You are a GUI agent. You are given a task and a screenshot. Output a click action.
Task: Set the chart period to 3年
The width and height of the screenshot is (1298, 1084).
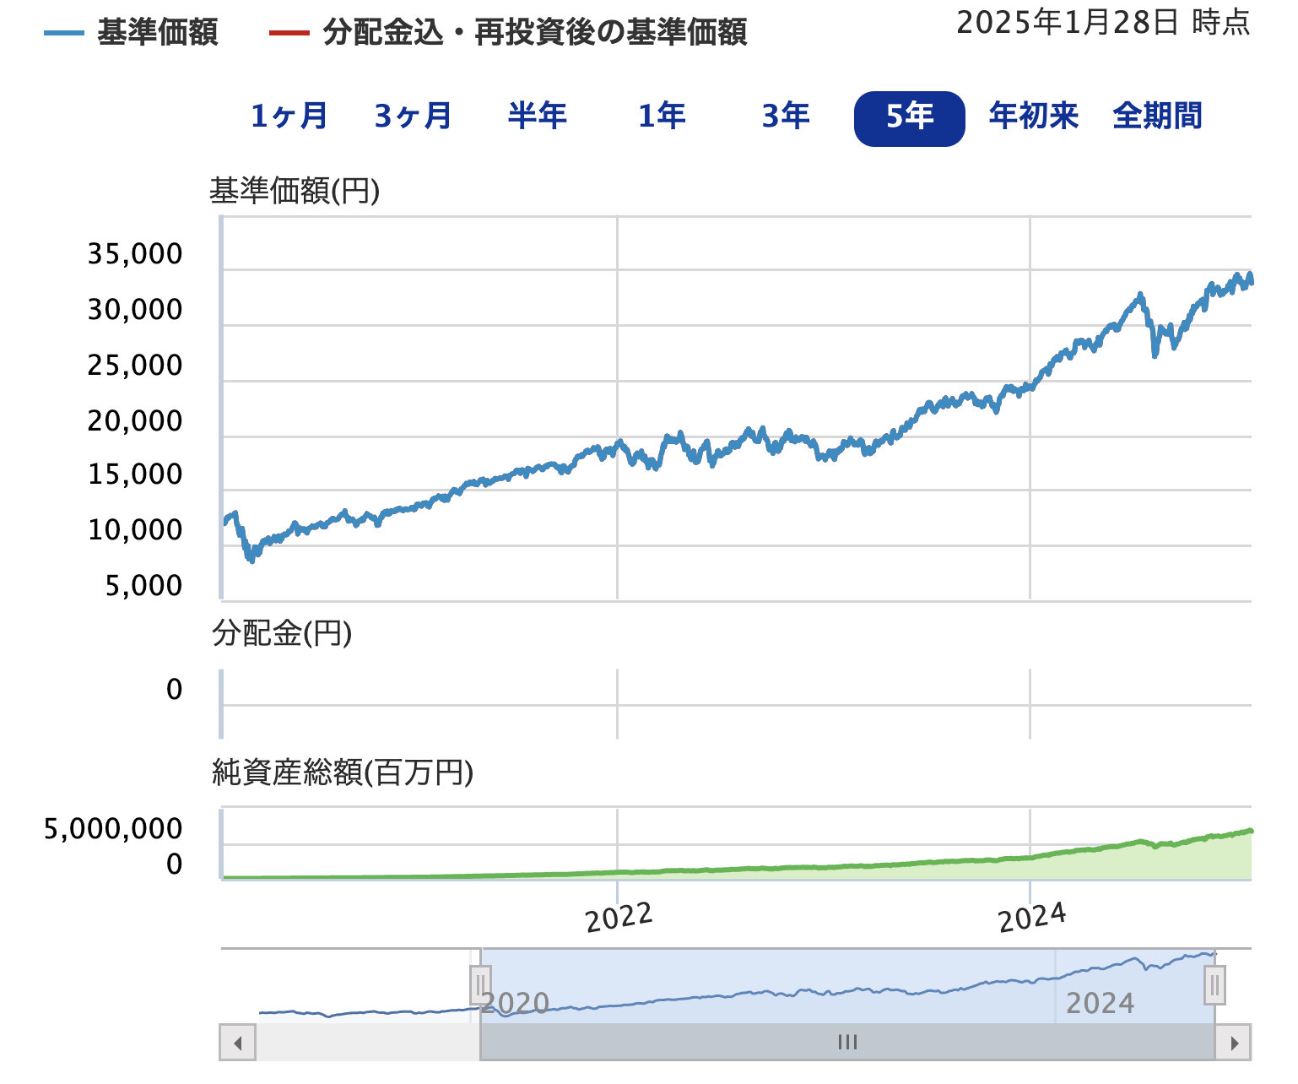coord(785,117)
